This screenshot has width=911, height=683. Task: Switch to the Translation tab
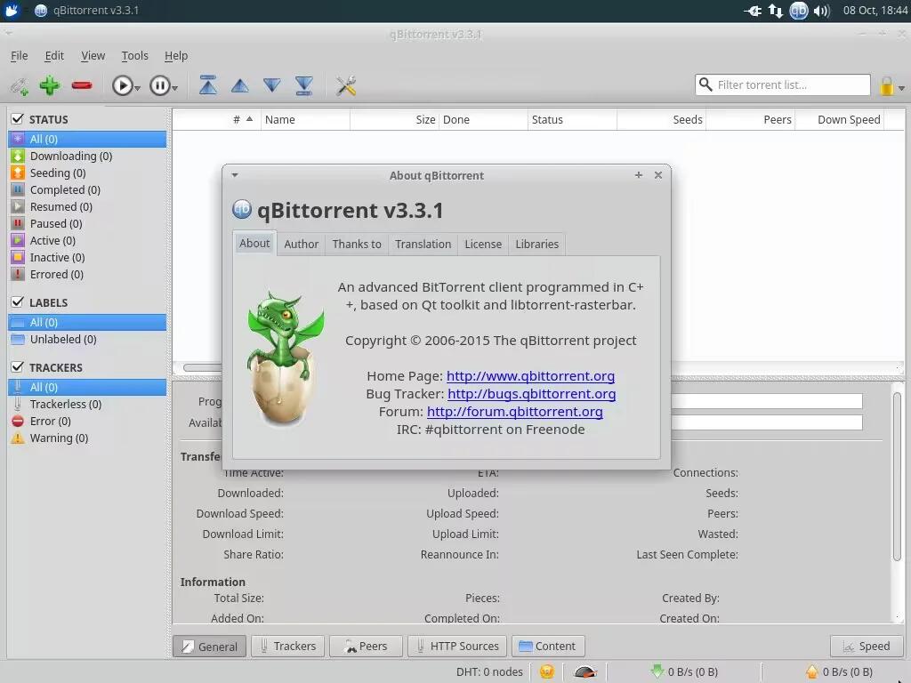(x=423, y=244)
